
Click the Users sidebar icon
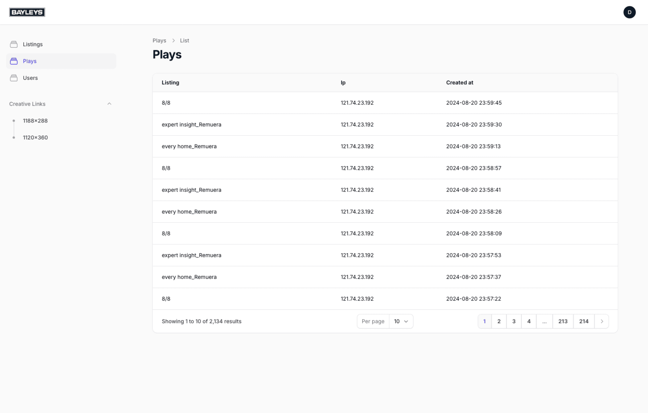tap(14, 78)
